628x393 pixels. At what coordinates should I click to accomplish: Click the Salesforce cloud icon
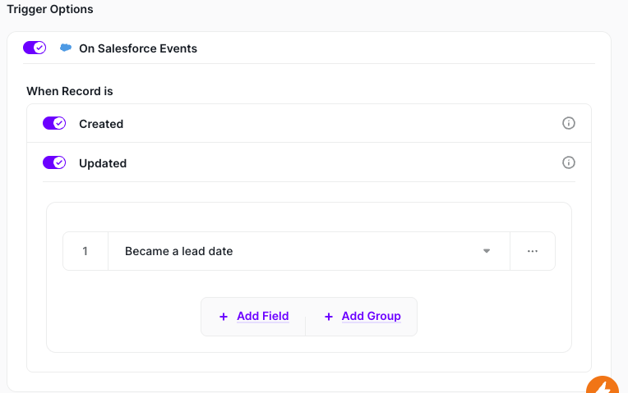click(66, 48)
